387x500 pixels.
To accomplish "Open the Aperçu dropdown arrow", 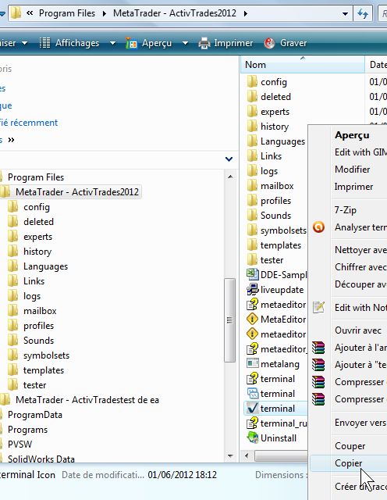I will tap(185, 43).
